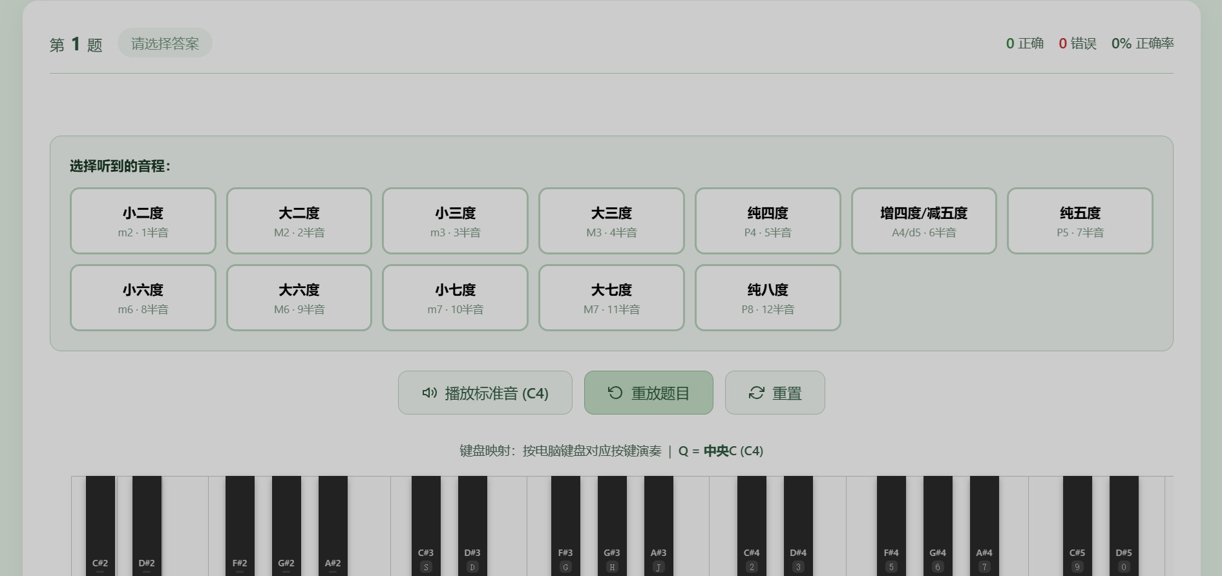
Task: Play the C#5 black key
Action: pyautogui.click(x=1077, y=526)
